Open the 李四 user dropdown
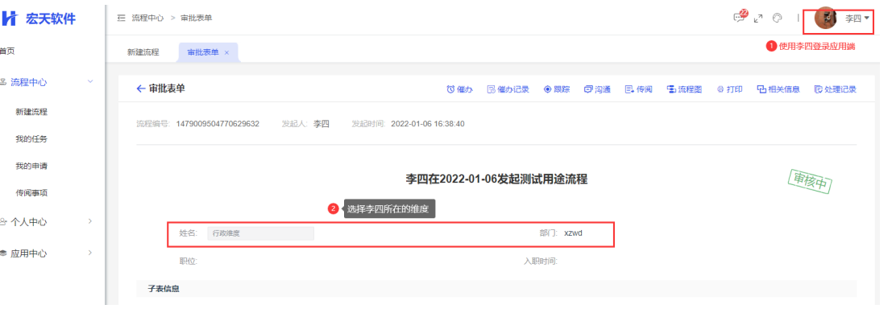This screenshot has width=892, height=313. pyautogui.click(x=857, y=19)
